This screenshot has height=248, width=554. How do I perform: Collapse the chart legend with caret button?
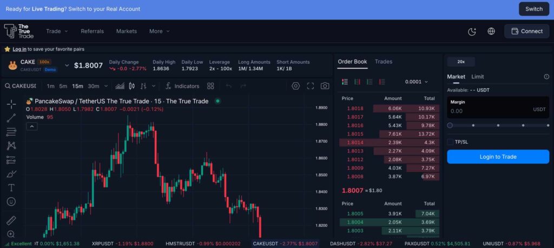click(32, 126)
